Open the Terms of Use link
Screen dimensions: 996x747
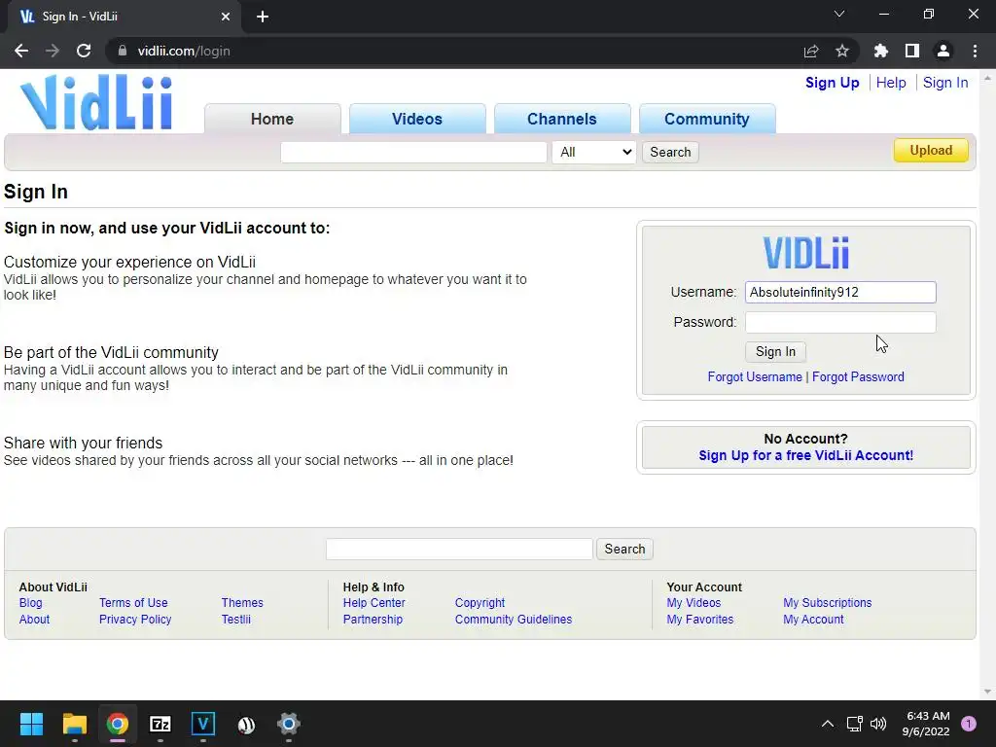(x=133, y=603)
